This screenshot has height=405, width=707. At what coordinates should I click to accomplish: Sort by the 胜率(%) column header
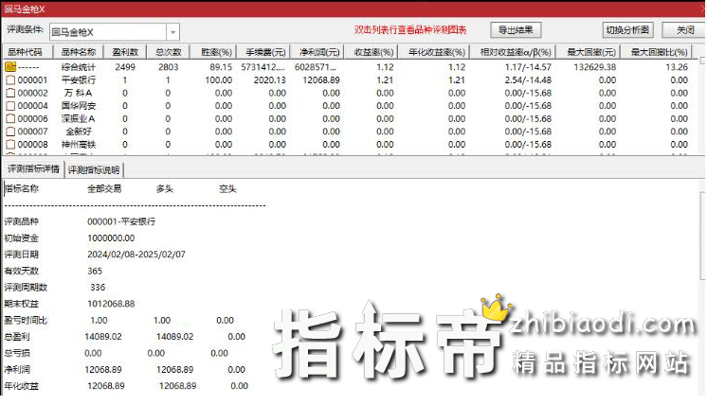tap(217, 53)
